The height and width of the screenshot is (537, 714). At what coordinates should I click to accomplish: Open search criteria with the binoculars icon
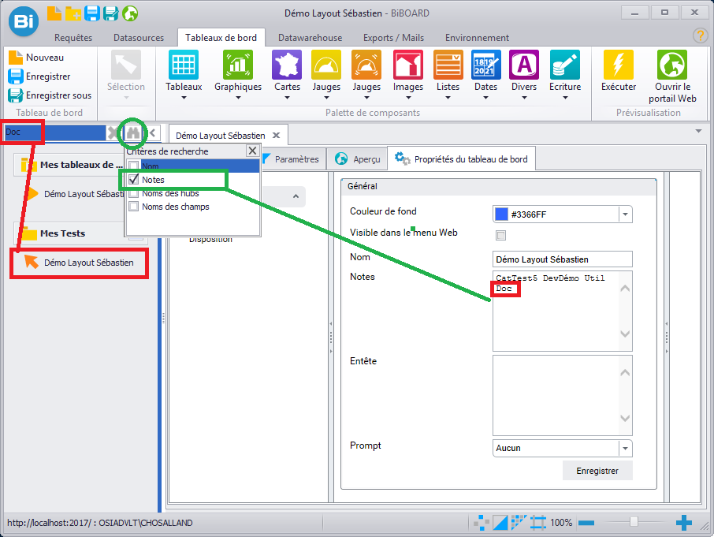pyautogui.click(x=133, y=133)
